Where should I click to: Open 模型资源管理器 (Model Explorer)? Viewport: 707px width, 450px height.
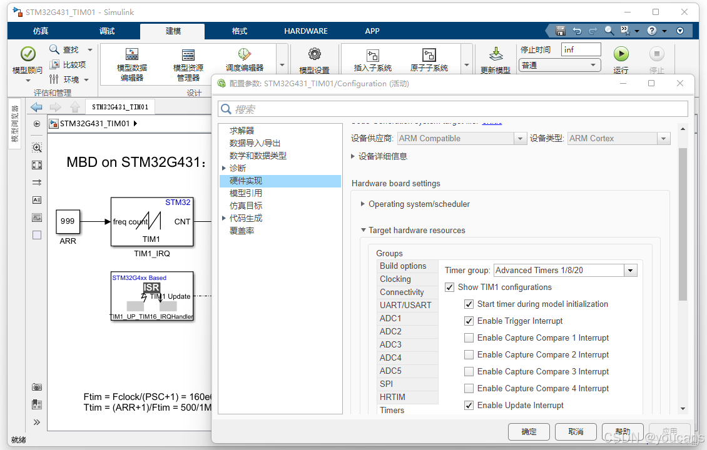(x=188, y=65)
